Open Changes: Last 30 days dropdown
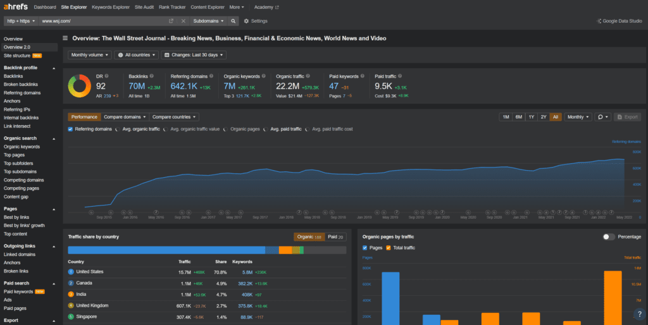Viewport: 648px width, 325px height. pyautogui.click(x=194, y=55)
